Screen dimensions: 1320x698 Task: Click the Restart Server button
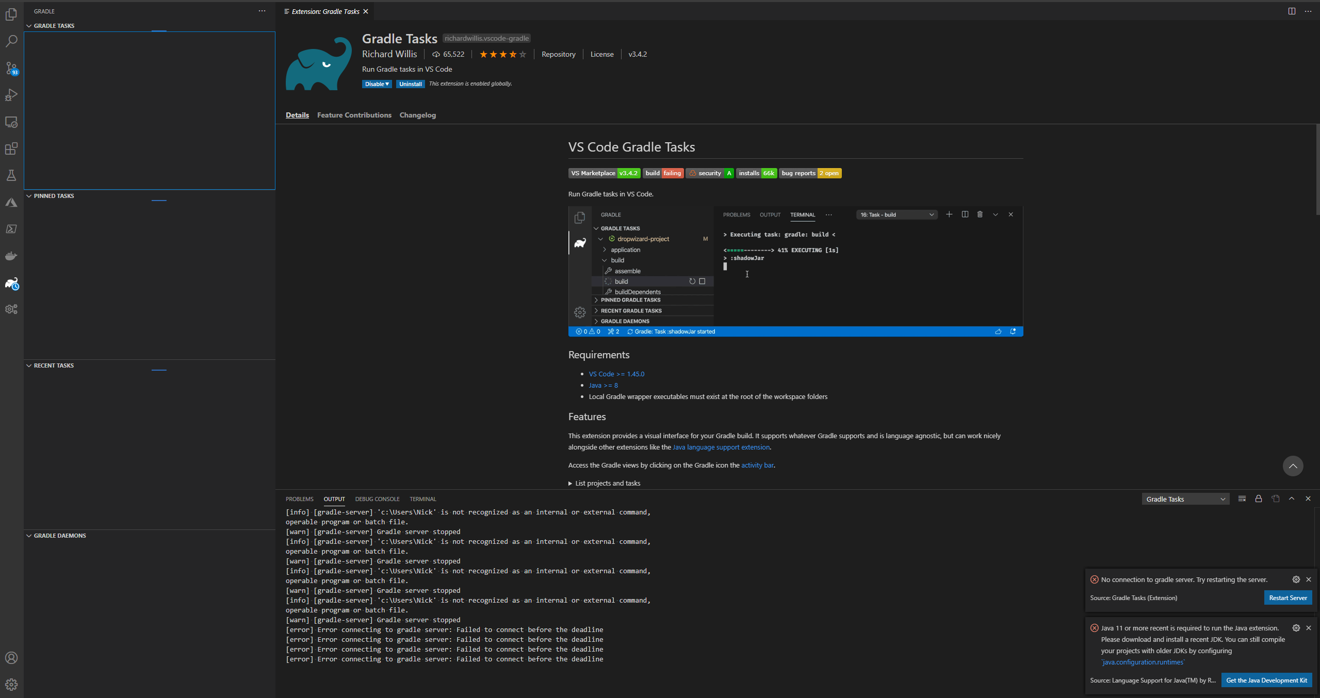[x=1288, y=597]
